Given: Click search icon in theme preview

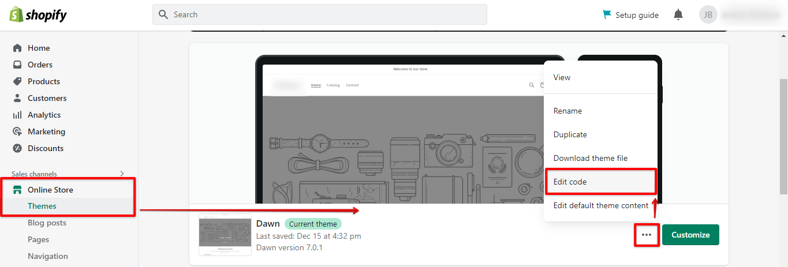Looking at the screenshot, I should point(532,85).
